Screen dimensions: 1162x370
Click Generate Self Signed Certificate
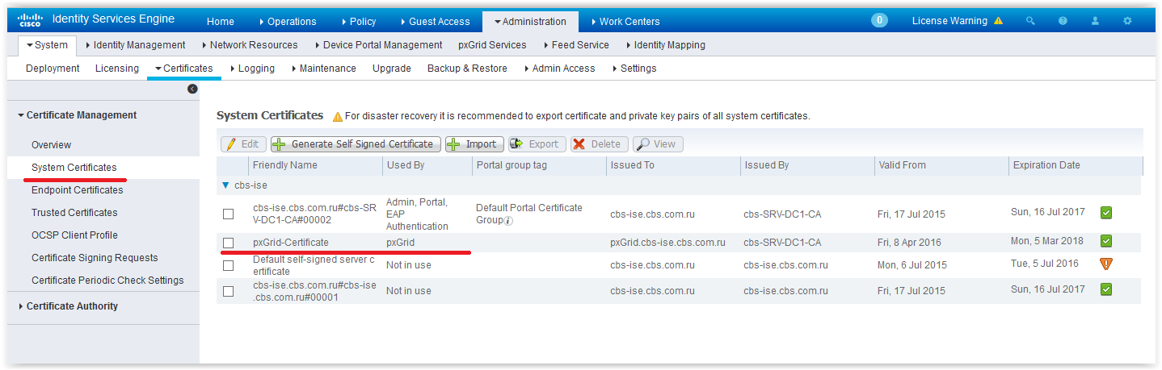tap(356, 144)
